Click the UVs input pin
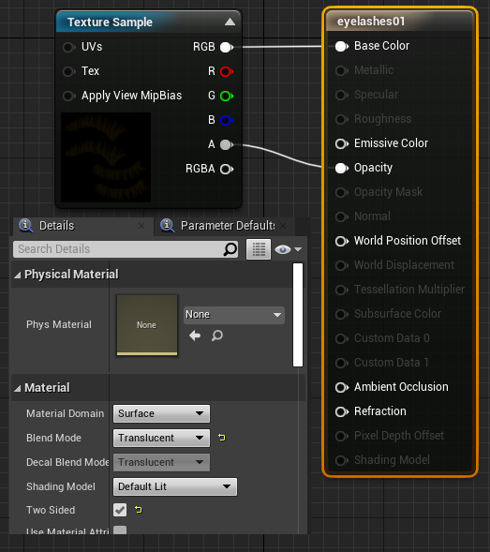 69,47
